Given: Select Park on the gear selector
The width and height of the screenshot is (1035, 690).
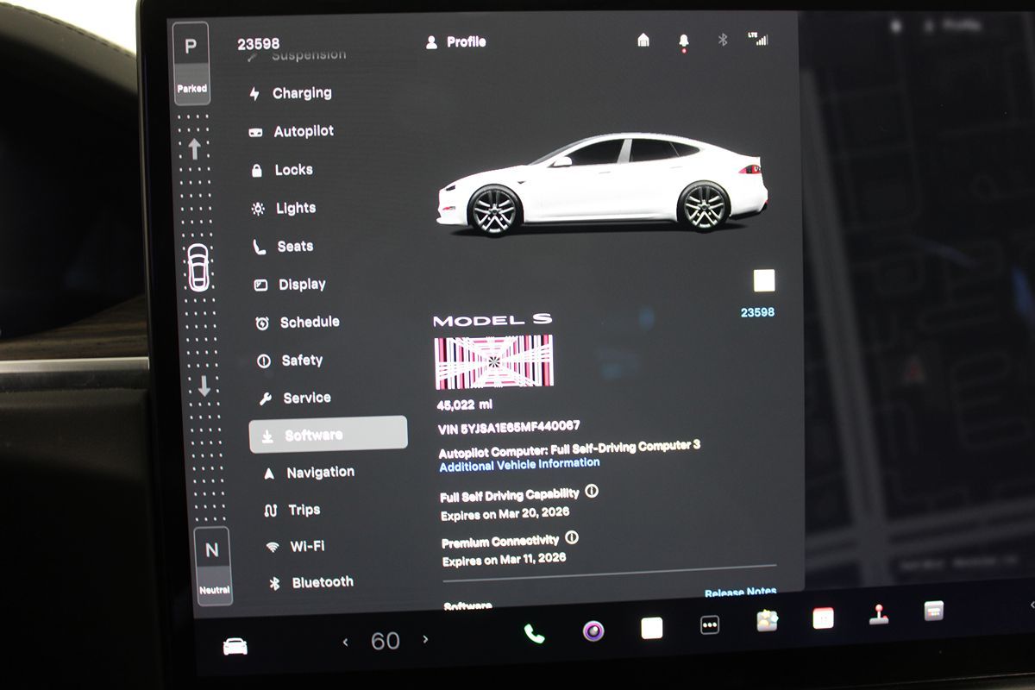Looking at the screenshot, I should coord(191,62).
